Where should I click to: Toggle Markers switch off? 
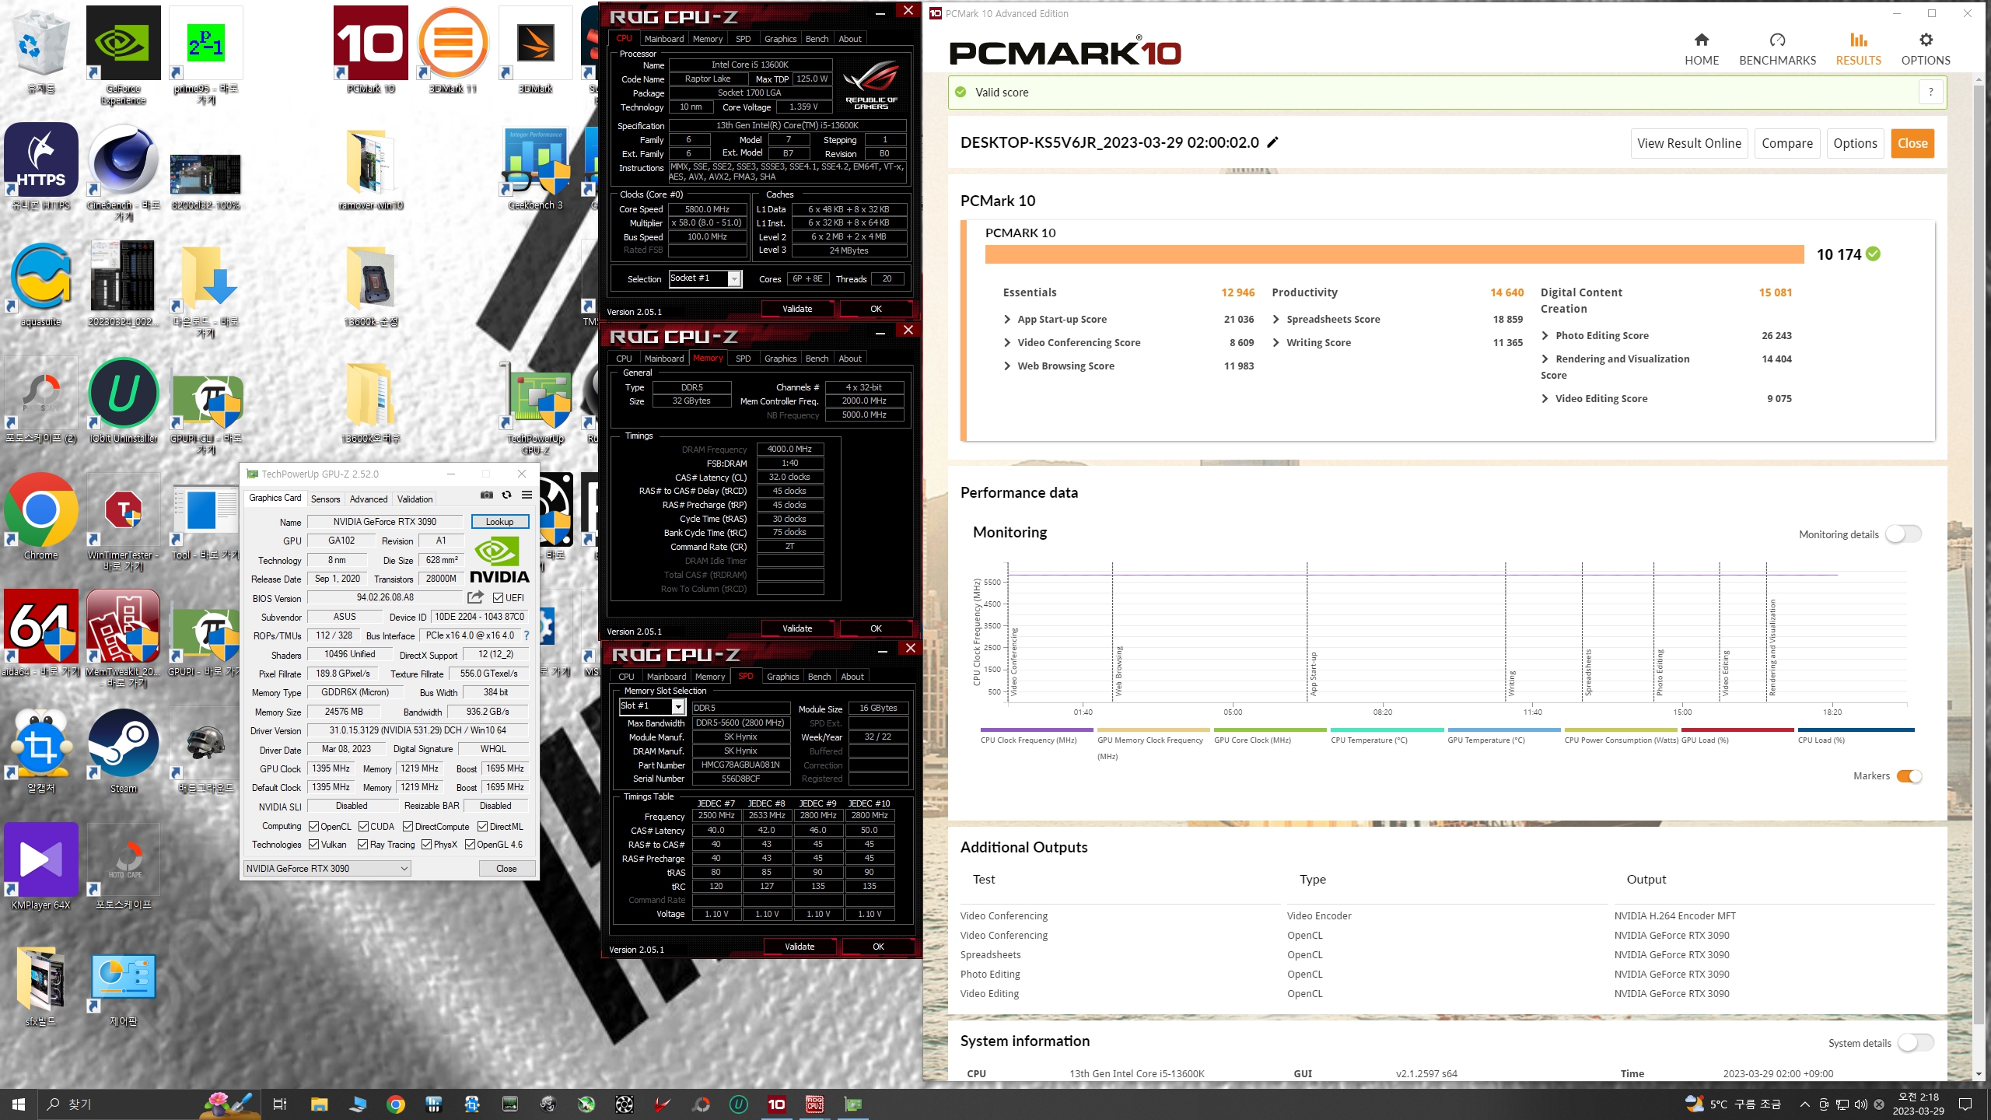(x=1909, y=776)
